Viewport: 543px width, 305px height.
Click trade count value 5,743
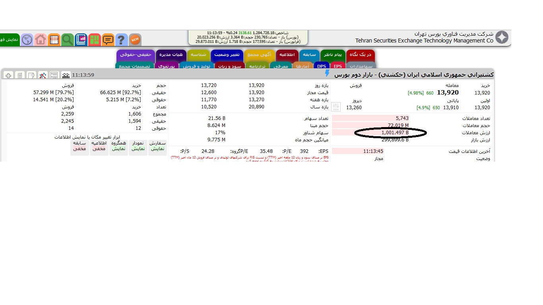pos(402,118)
